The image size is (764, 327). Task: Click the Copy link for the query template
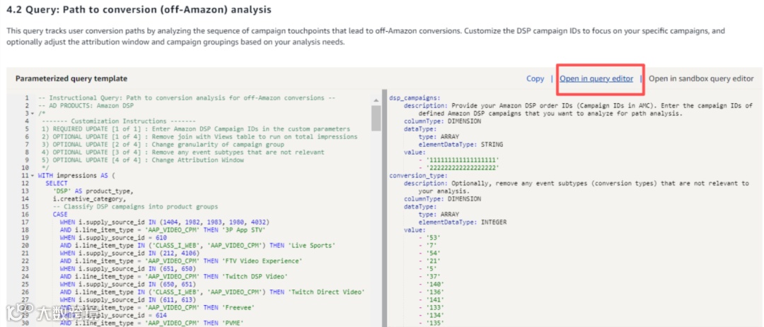pos(535,78)
